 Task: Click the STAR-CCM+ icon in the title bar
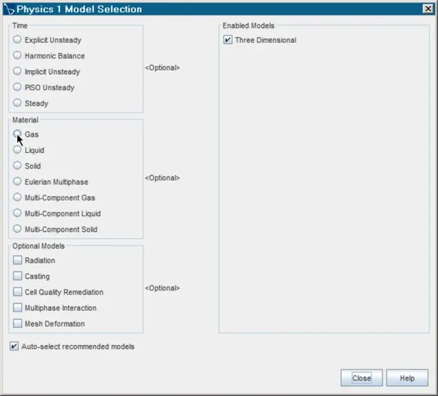coord(9,9)
